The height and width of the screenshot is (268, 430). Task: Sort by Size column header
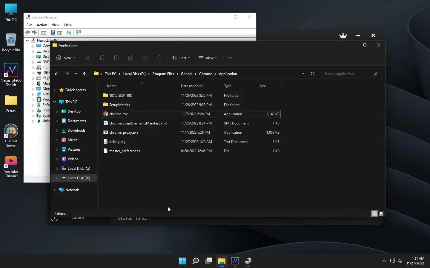coord(270,86)
